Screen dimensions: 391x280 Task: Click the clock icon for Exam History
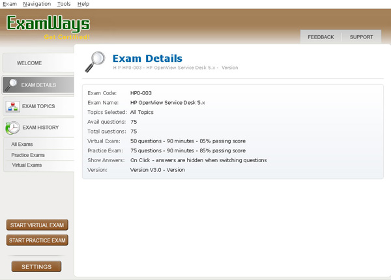click(x=12, y=128)
